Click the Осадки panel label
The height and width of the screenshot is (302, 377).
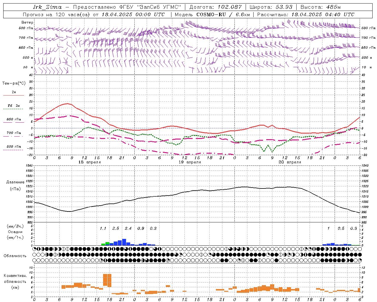[15, 232]
